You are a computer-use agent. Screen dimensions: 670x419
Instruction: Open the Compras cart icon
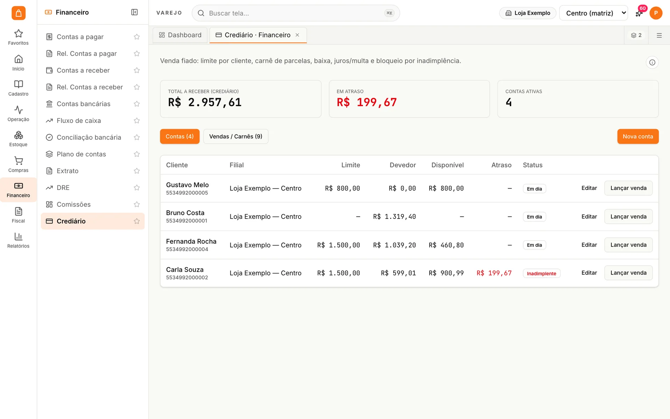point(18,164)
